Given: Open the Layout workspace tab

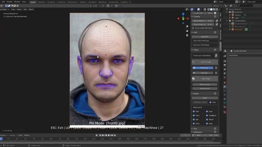Looking at the screenshot, I should coord(33,2).
